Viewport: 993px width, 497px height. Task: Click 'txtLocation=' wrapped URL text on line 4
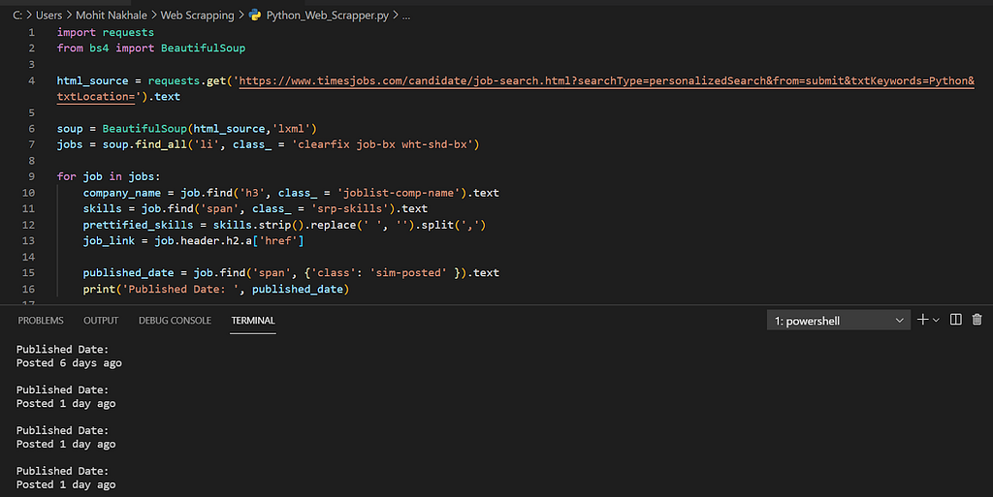coord(96,97)
